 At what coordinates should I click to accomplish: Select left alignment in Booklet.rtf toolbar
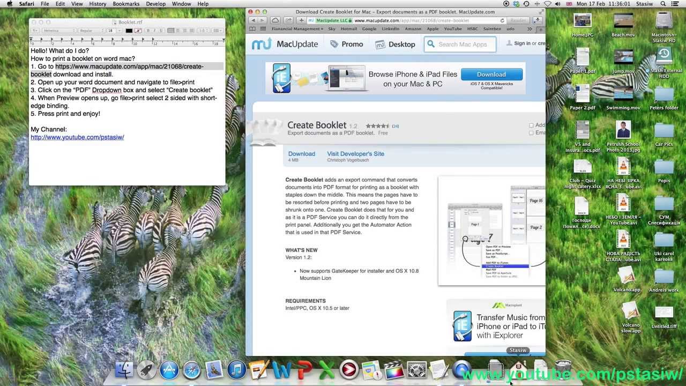[171, 31]
